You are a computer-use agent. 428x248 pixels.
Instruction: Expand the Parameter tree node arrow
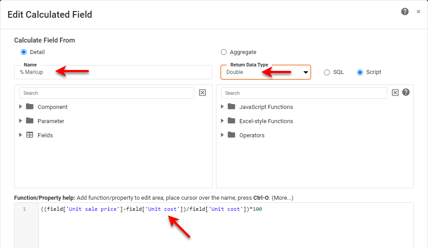[20, 121]
